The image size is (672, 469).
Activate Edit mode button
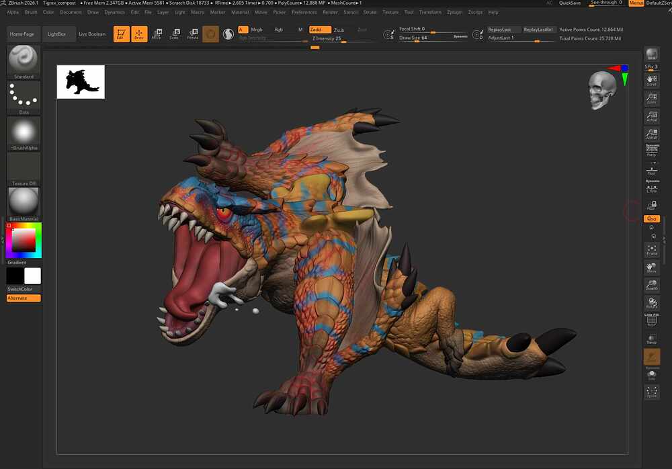(121, 34)
